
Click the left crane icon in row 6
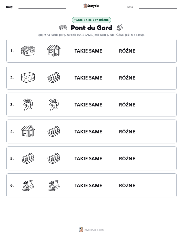click(28, 185)
